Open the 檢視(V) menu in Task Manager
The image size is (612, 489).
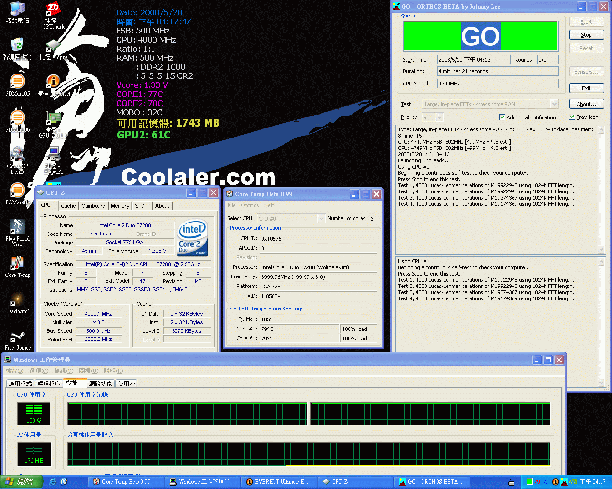pos(64,371)
